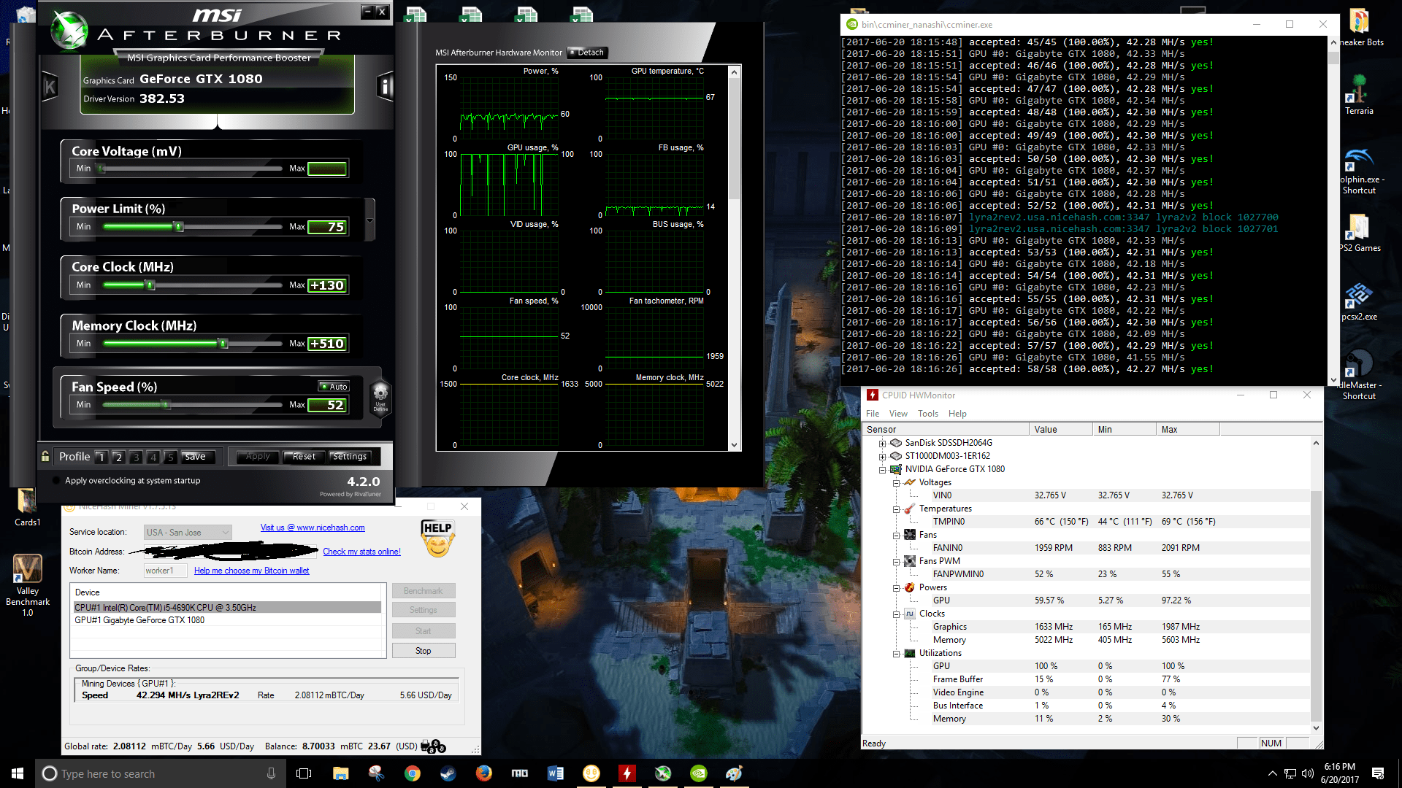The width and height of the screenshot is (1402, 788).
Task: Open the View menu in HWMonitor
Action: coord(898,414)
